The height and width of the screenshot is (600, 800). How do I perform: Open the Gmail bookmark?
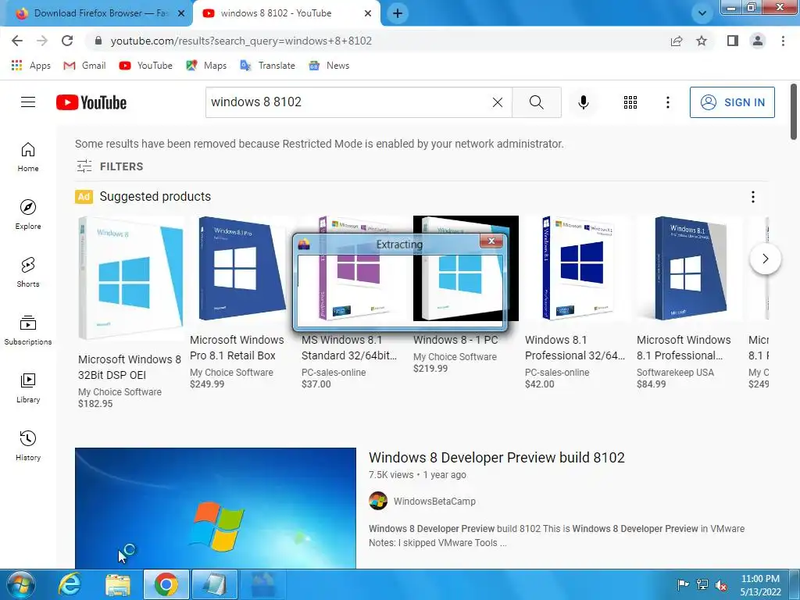[x=84, y=66]
